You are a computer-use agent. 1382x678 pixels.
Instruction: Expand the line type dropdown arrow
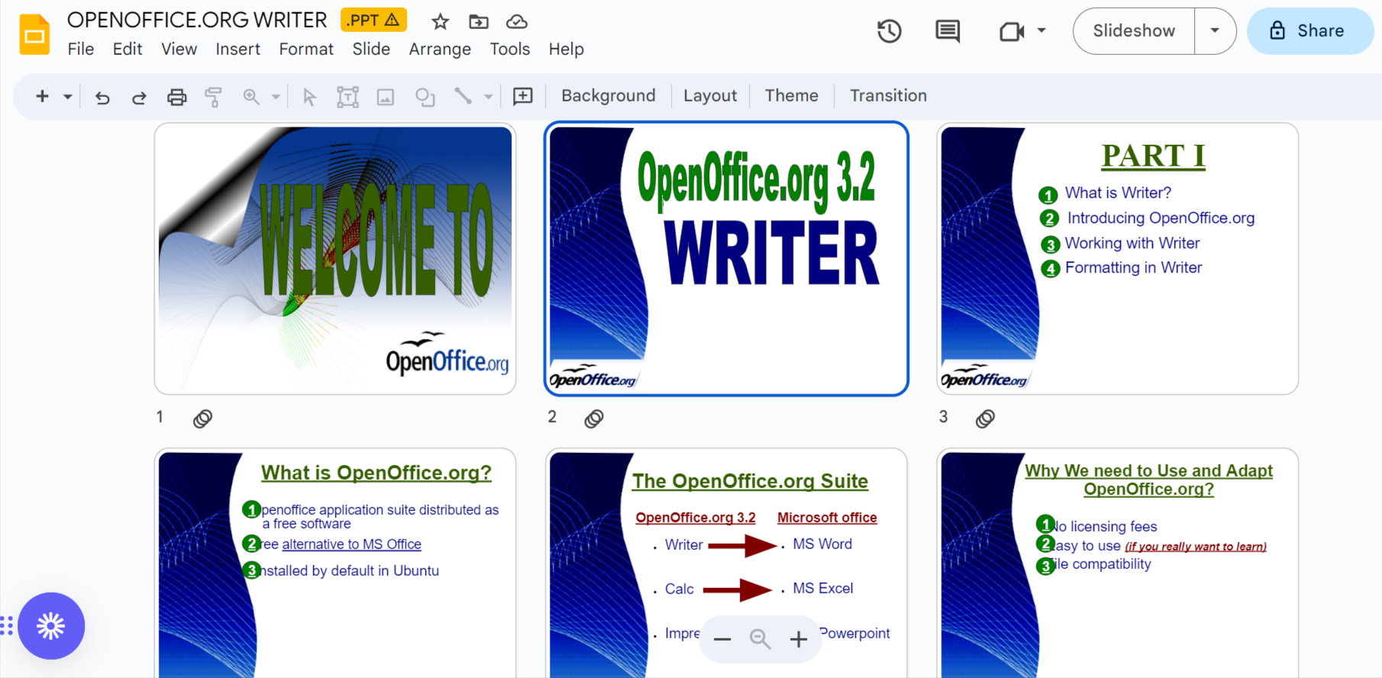click(x=488, y=97)
